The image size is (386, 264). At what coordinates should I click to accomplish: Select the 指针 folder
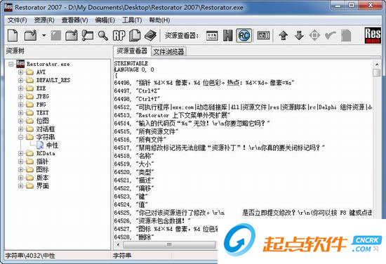pos(42,161)
